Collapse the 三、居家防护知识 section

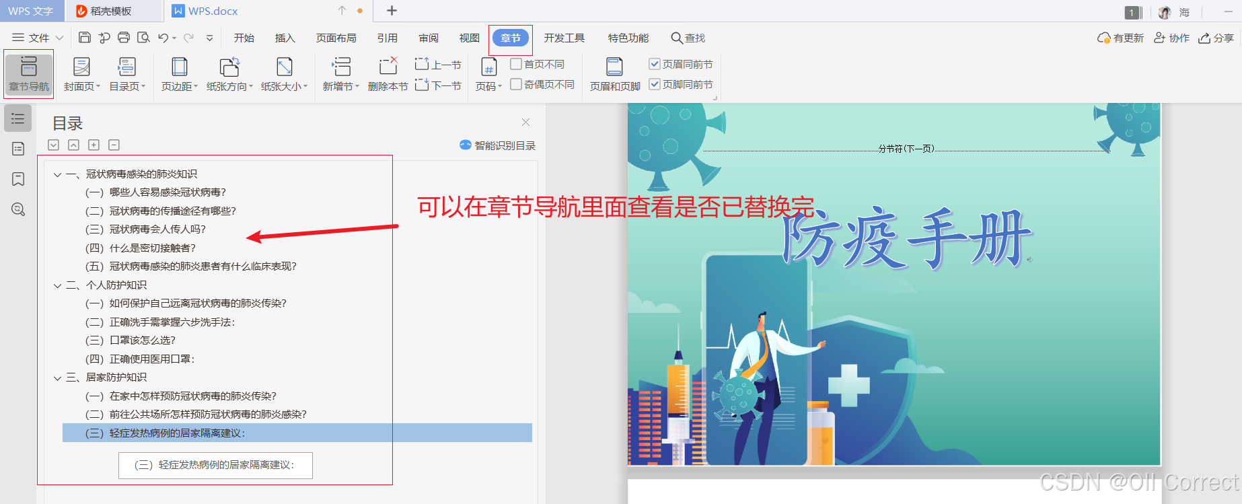point(57,377)
